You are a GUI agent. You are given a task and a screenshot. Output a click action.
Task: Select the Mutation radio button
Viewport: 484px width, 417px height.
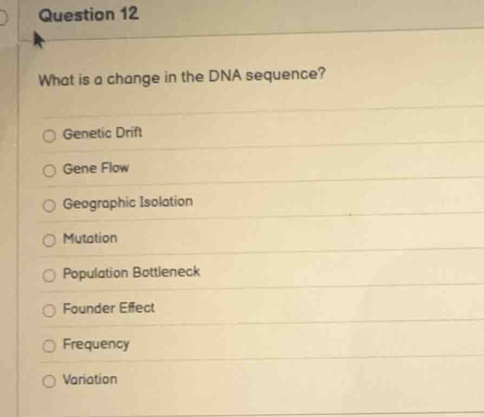pos(50,241)
